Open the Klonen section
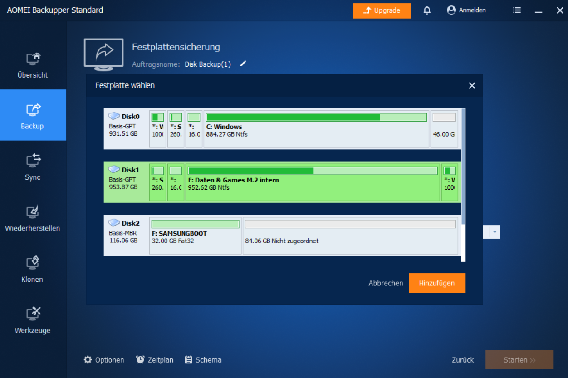This screenshot has width=568, height=378. coord(33,268)
